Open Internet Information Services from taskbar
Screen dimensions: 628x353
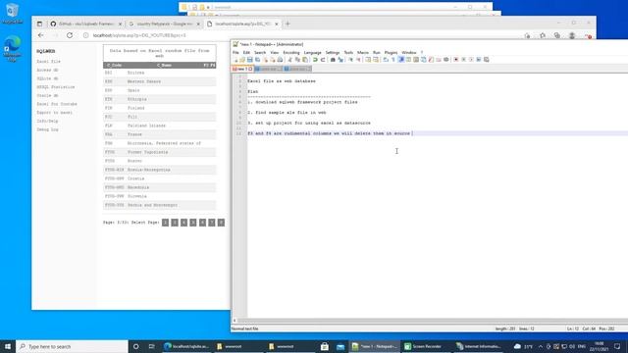click(479, 346)
